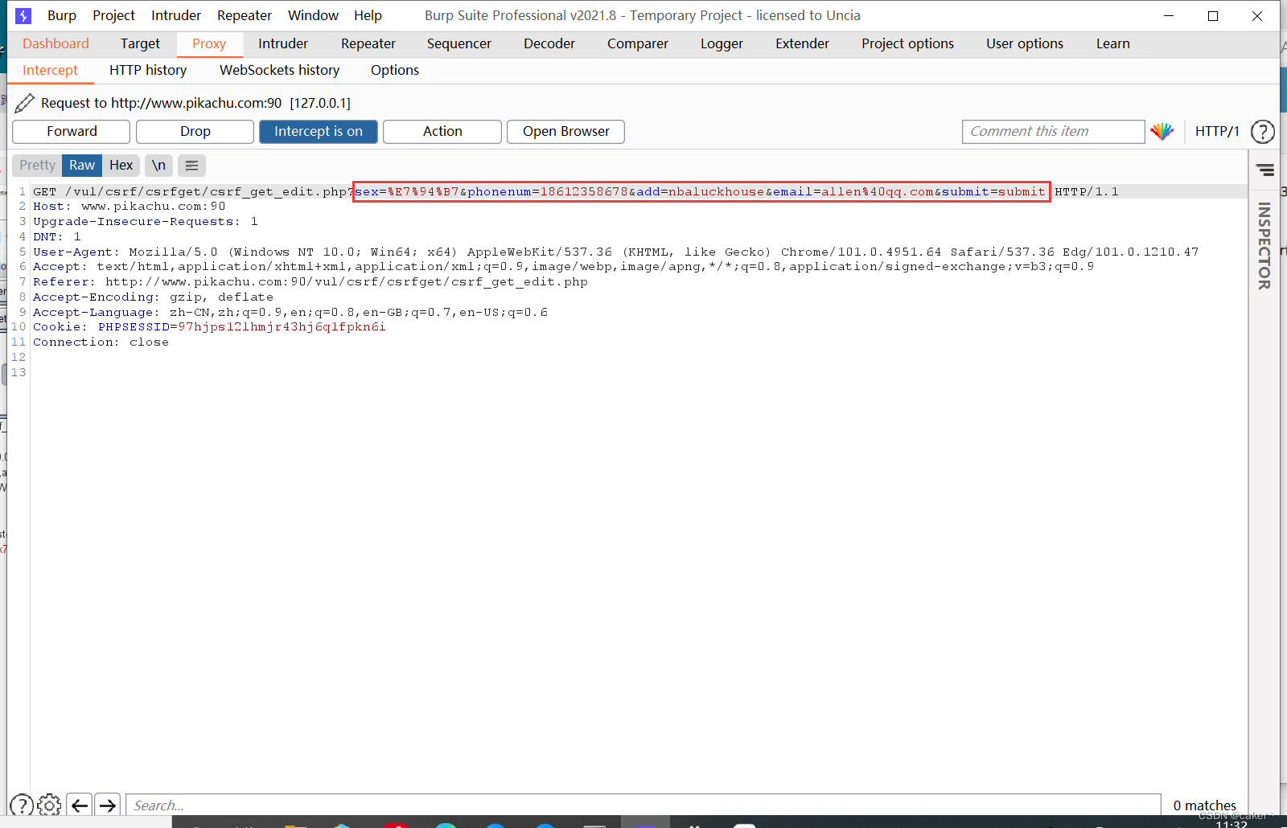Go to previous search match arrow
Viewport: 1287px width, 828px height.
pyautogui.click(x=79, y=805)
